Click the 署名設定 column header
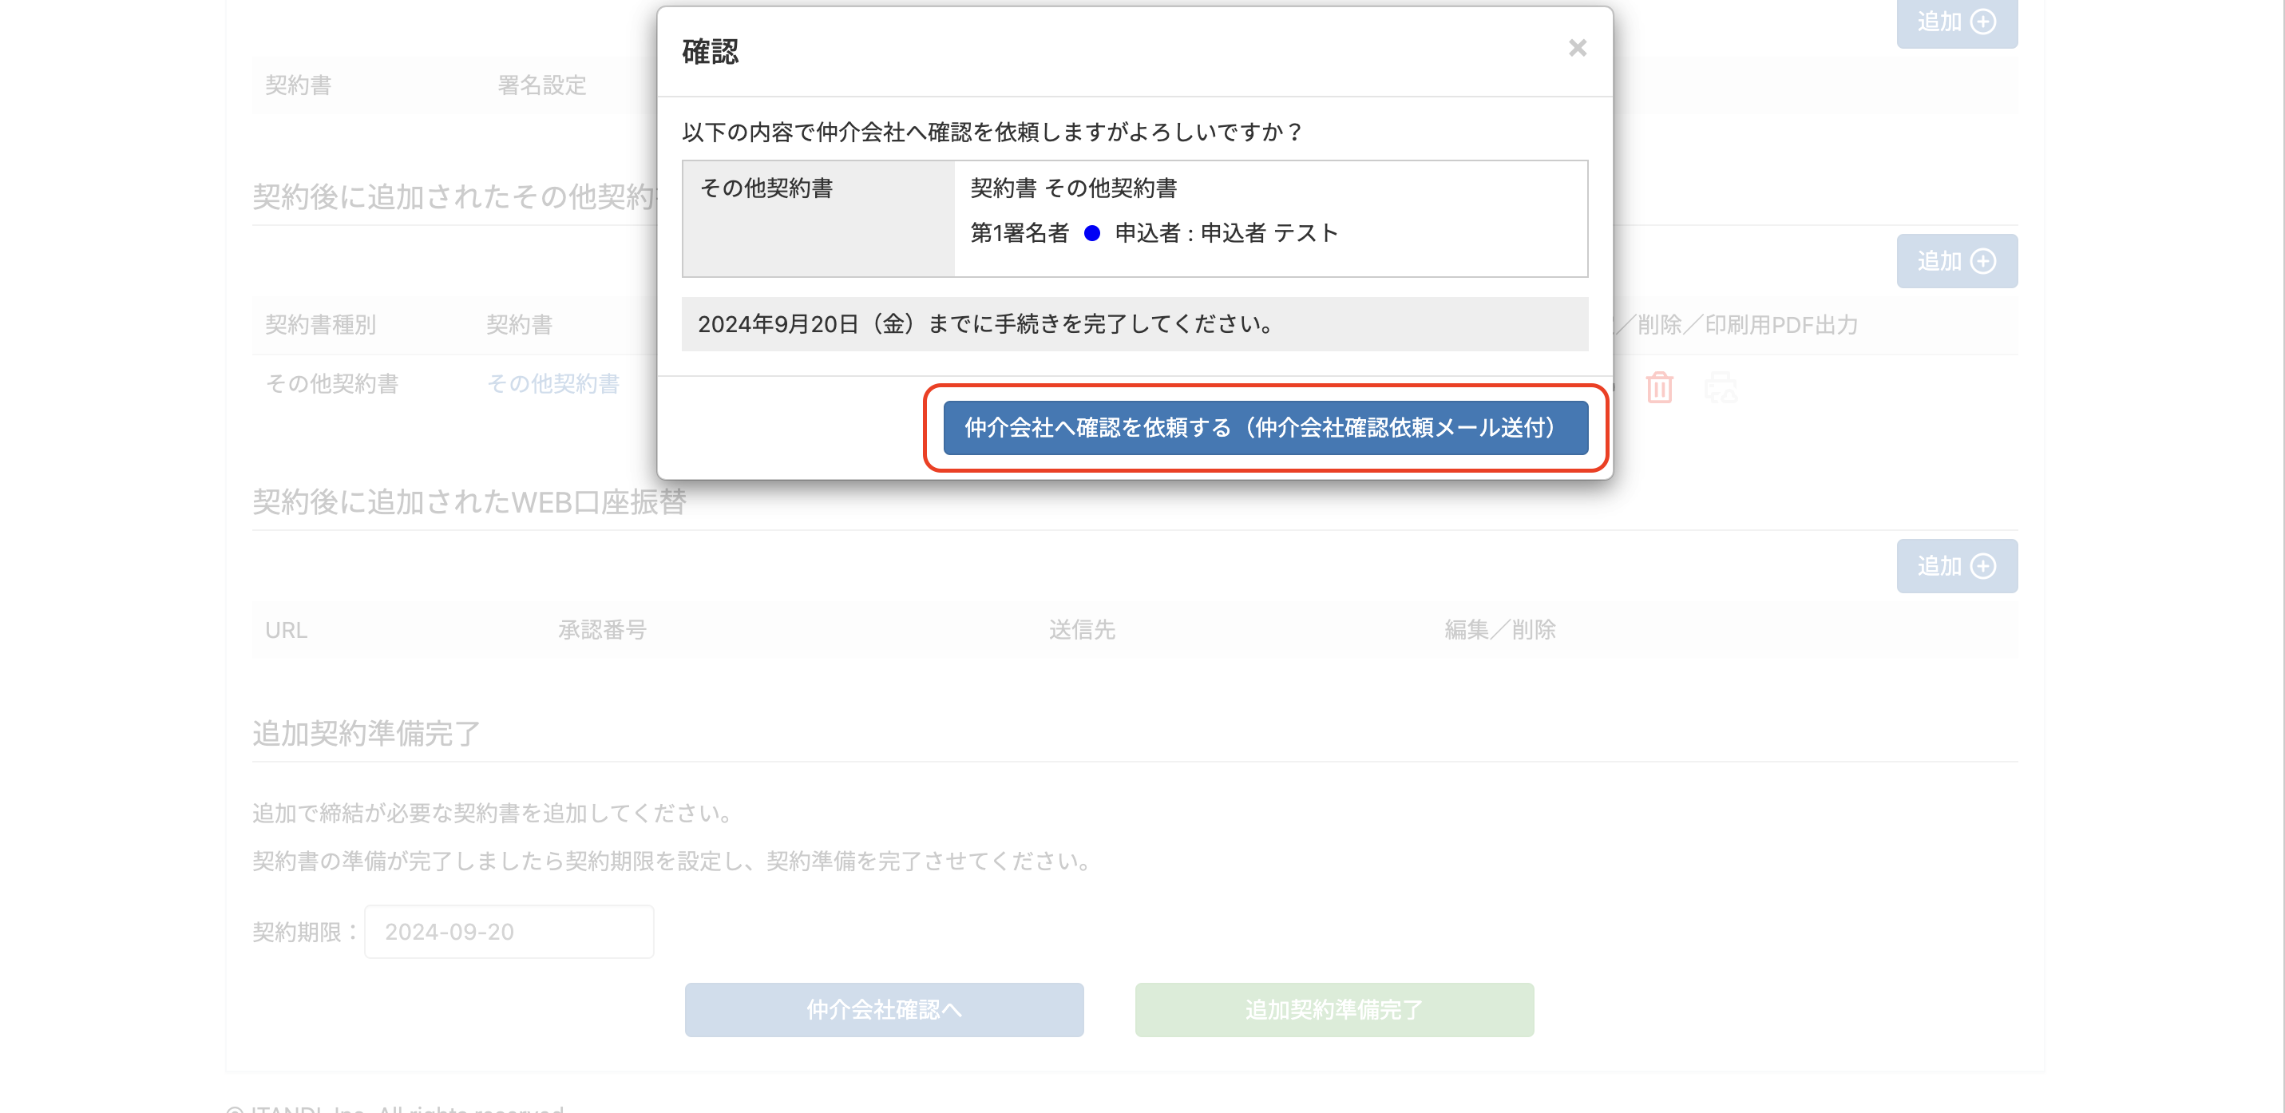 pos(542,85)
